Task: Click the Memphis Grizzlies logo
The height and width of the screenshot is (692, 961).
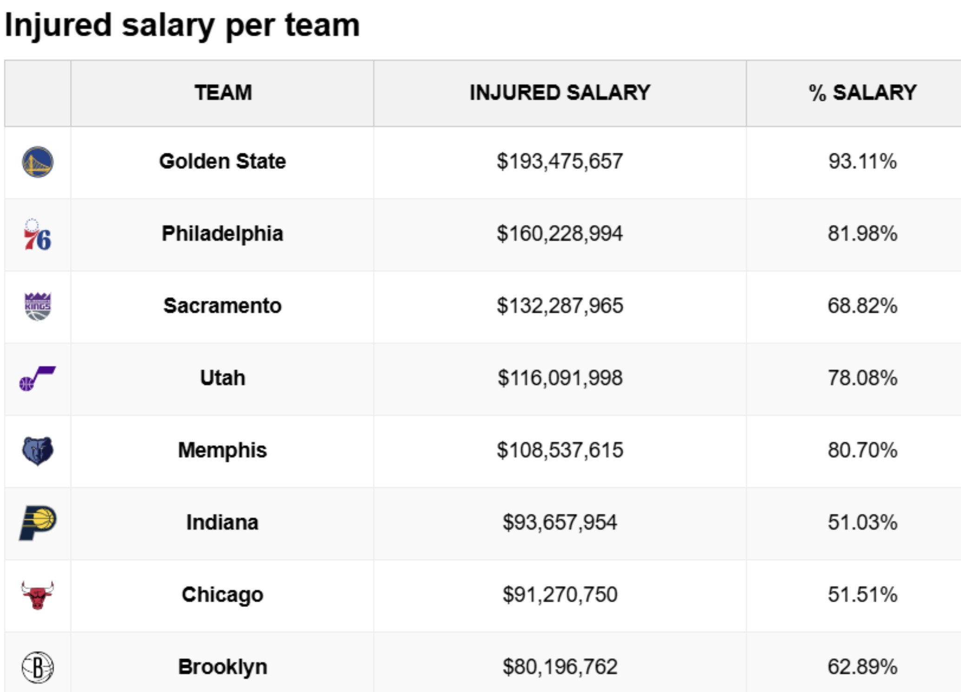Action: coord(38,451)
